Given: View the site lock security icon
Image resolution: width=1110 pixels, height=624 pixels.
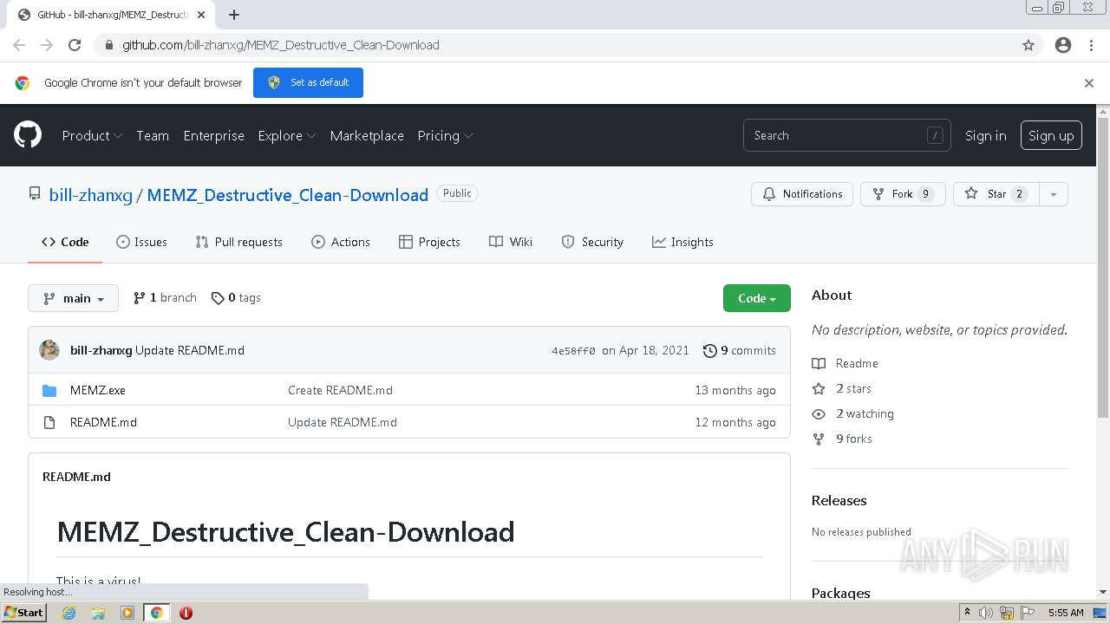Looking at the screenshot, I should click(x=109, y=45).
